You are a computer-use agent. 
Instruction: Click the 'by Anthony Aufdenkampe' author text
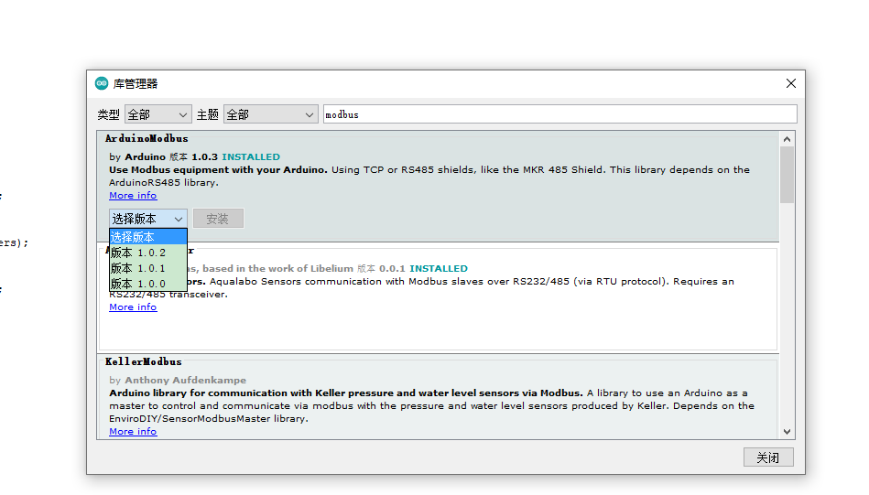[178, 381]
